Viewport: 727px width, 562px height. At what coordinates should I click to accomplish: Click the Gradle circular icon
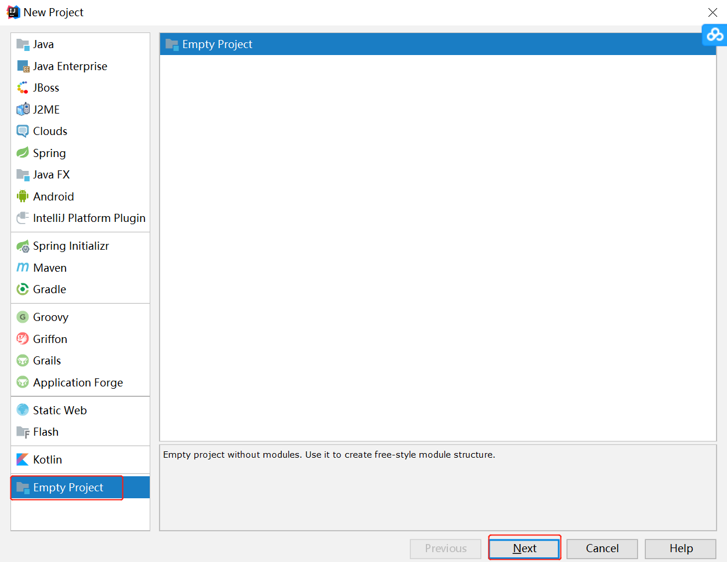coord(23,289)
